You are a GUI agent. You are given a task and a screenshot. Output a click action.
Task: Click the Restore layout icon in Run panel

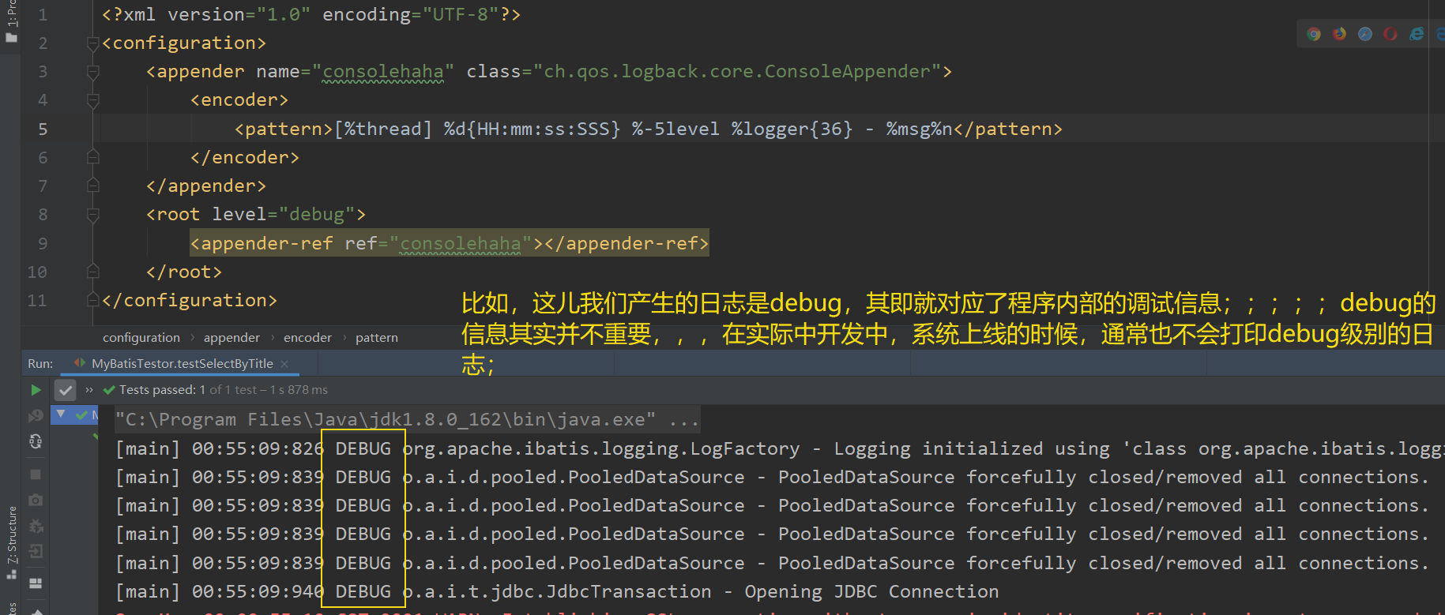[36, 583]
